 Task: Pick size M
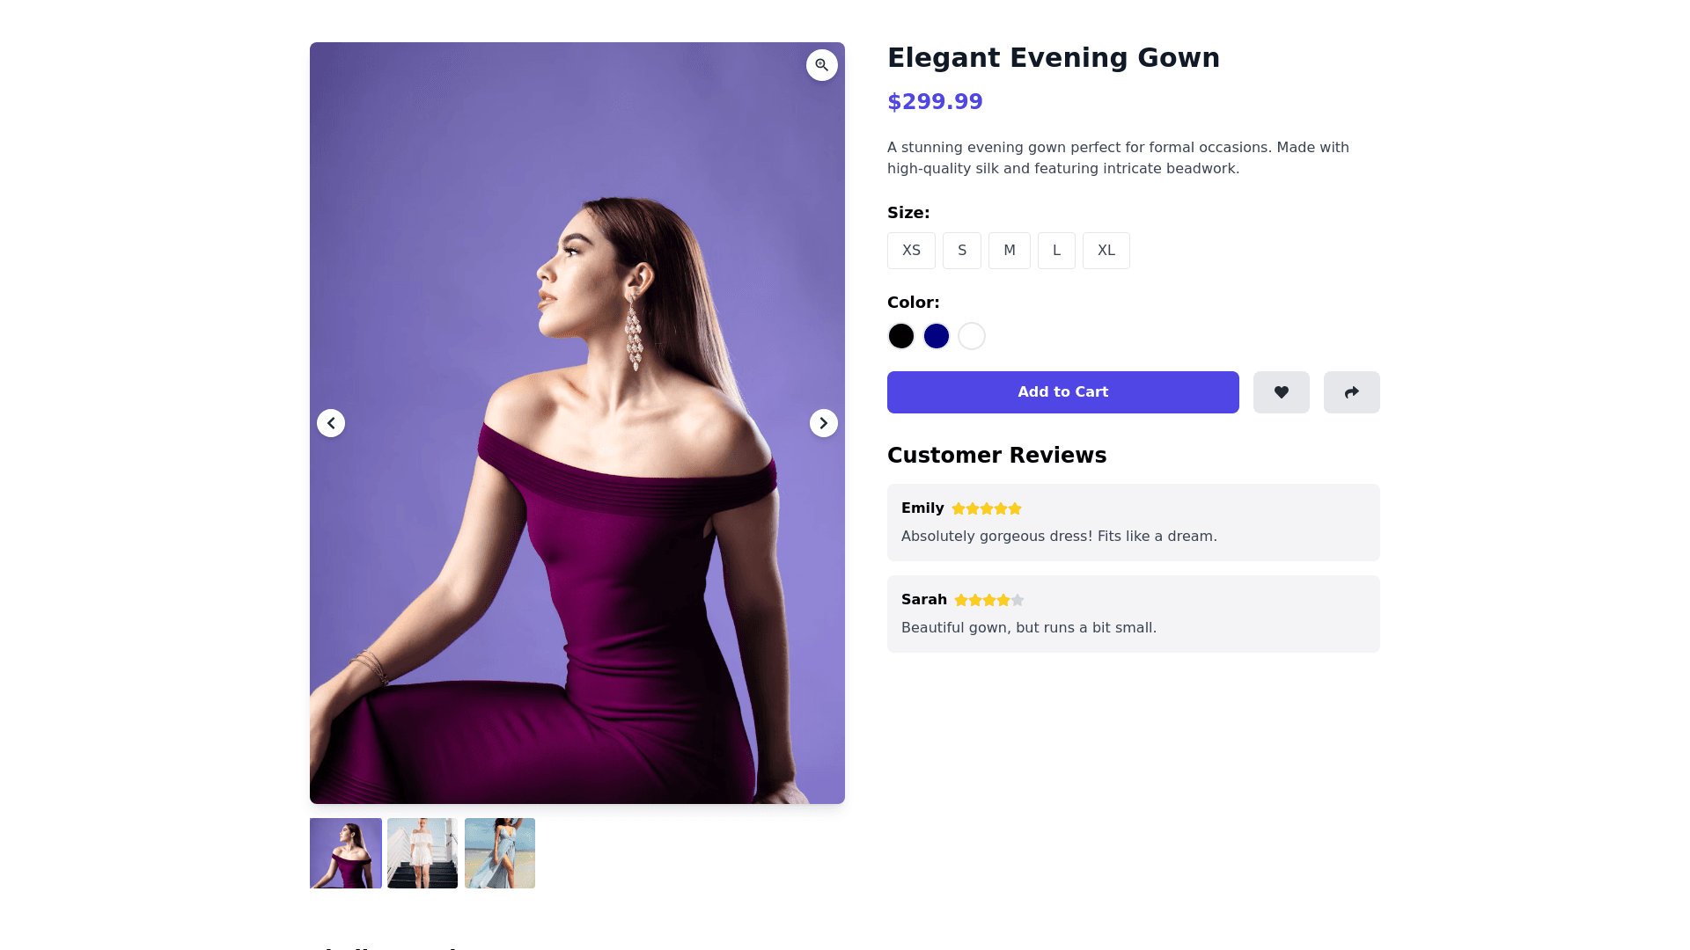click(x=1010, y=251)
